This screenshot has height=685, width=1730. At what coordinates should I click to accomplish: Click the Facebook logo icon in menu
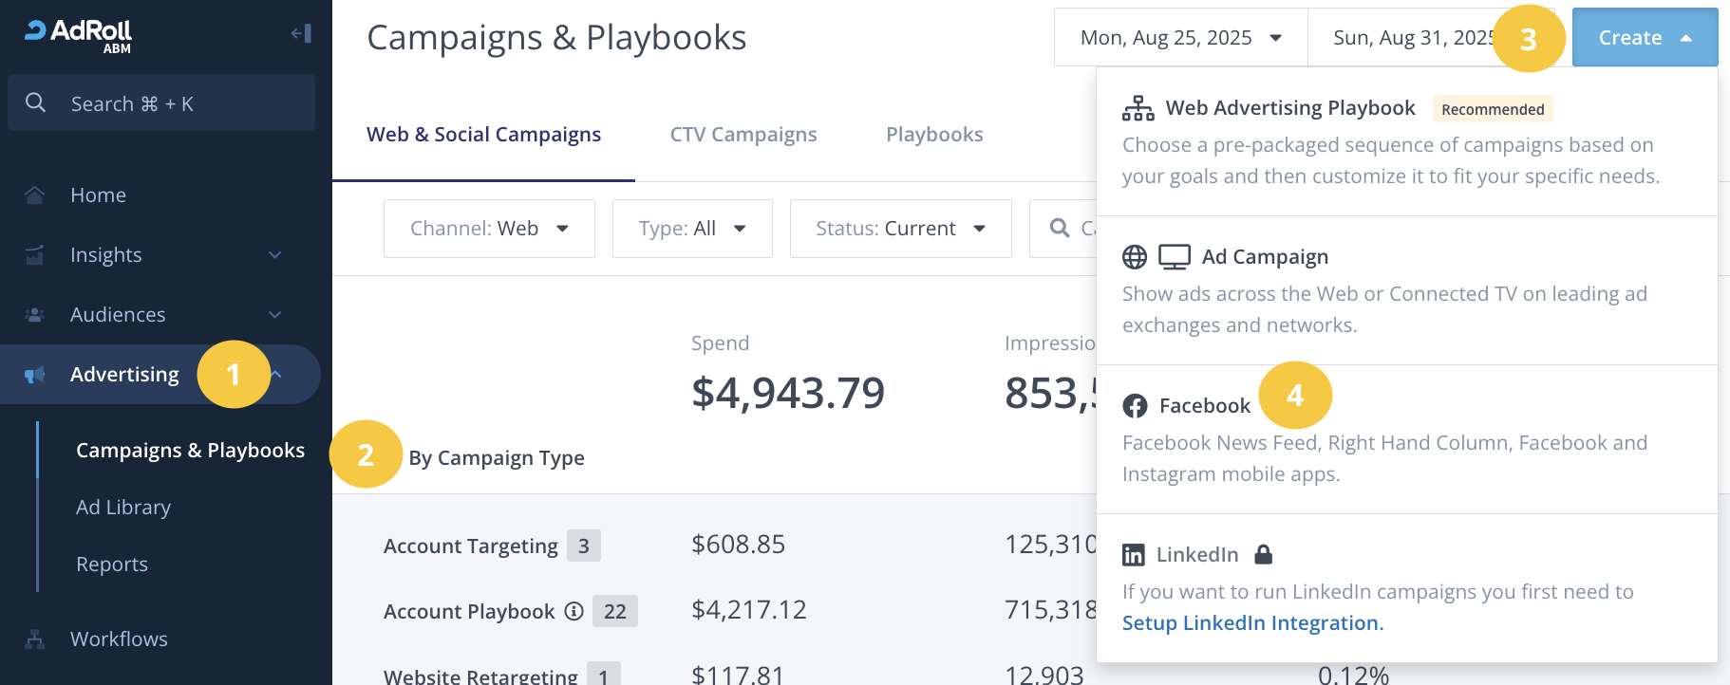pyautogui.click(x=1135, y=406)
